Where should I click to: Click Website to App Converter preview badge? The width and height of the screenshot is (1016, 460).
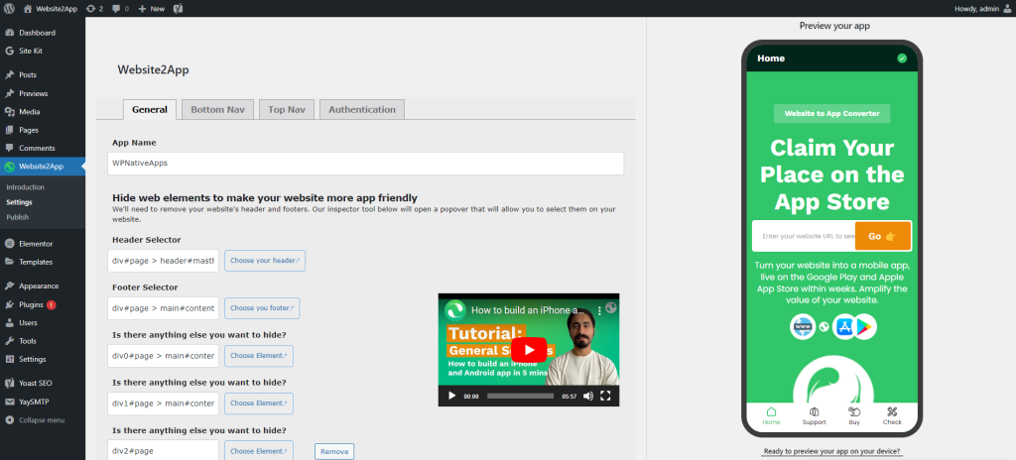coord(832,113)
